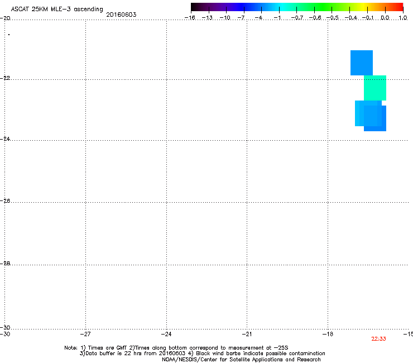Click the topmost blue data cell above -22 latitude

[362, 63]
